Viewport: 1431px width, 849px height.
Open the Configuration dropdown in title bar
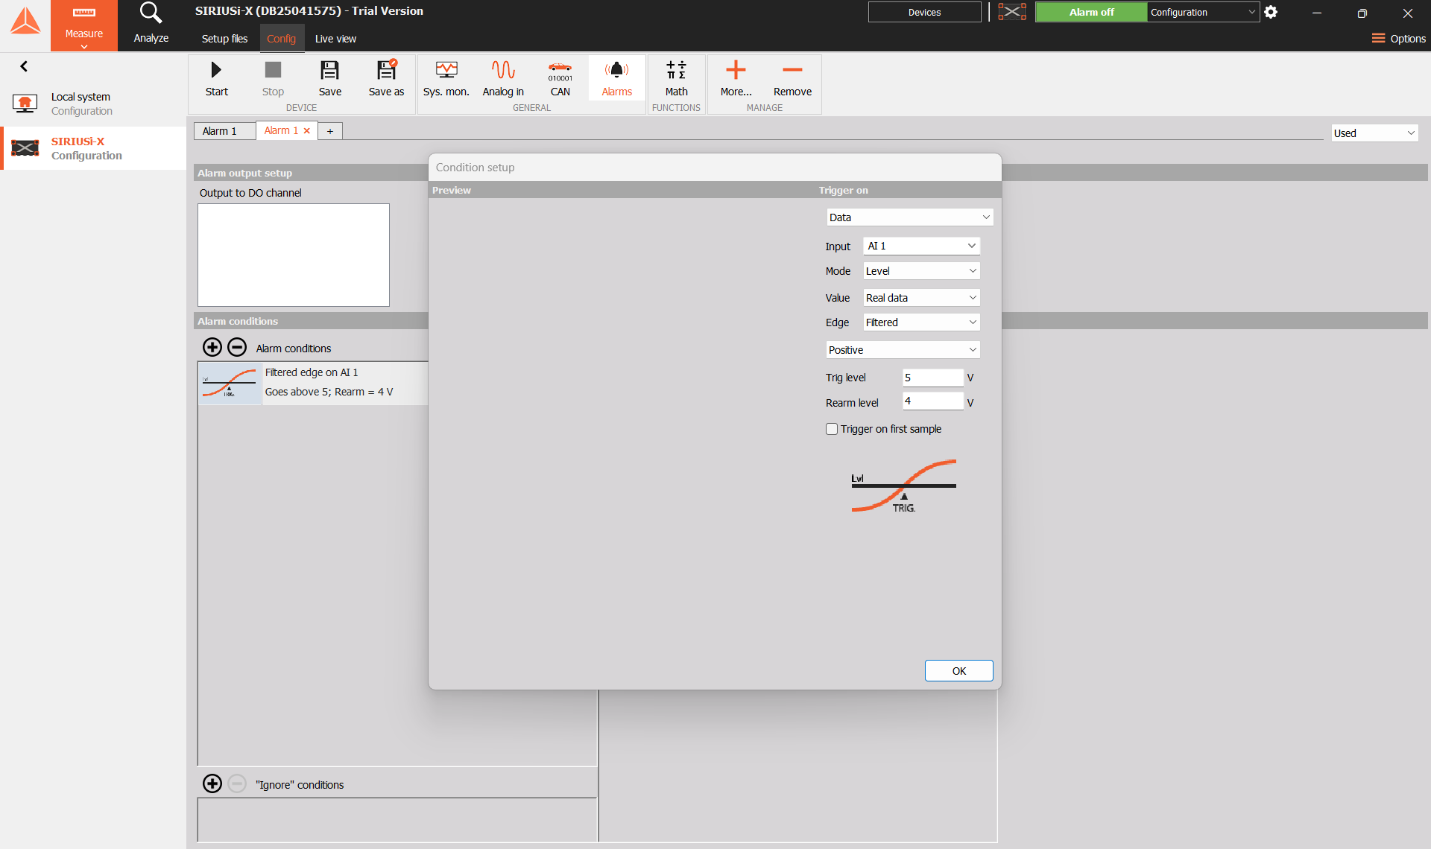point(1203,12)
